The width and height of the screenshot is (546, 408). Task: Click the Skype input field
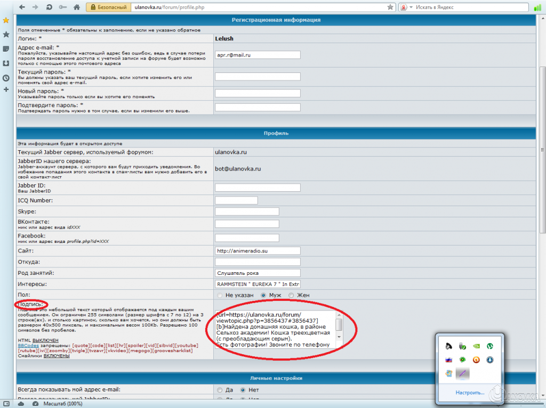(x=247, y=211)
